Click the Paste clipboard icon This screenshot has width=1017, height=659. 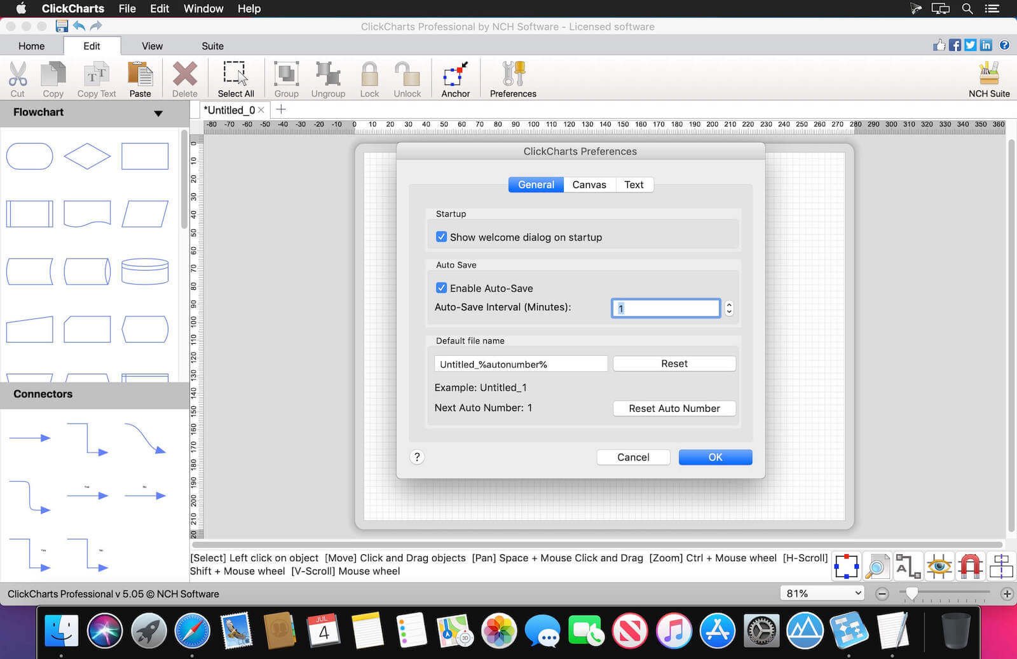[x=140, y=75]
